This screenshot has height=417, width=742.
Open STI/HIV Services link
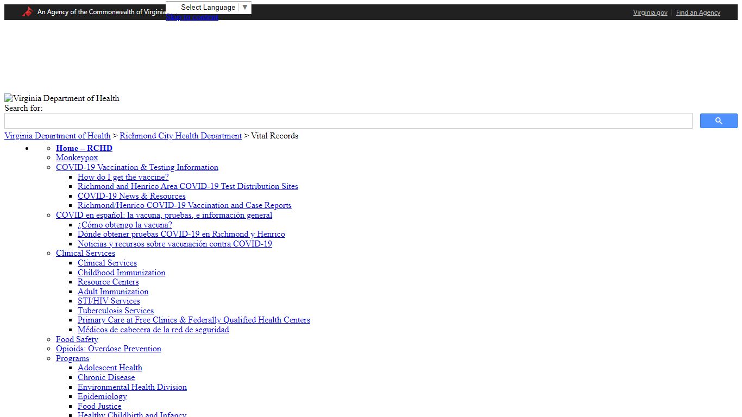click(109, 301)
